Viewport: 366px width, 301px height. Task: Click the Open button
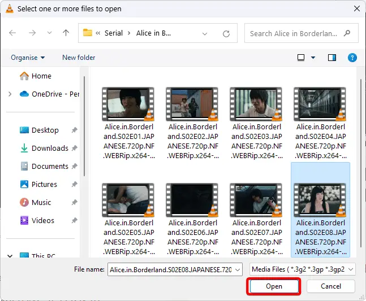pyautogui.click(x=274, y=286)
